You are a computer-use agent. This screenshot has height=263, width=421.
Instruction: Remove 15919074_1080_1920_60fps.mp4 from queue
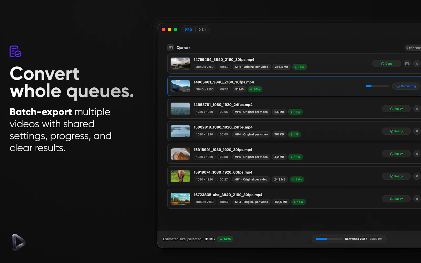tap(417, 176)
